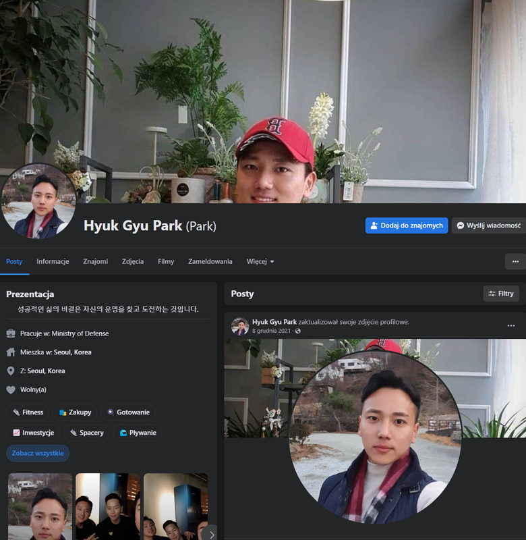
Task: Open the Znajomi tab
Action: tap(95, 261)
